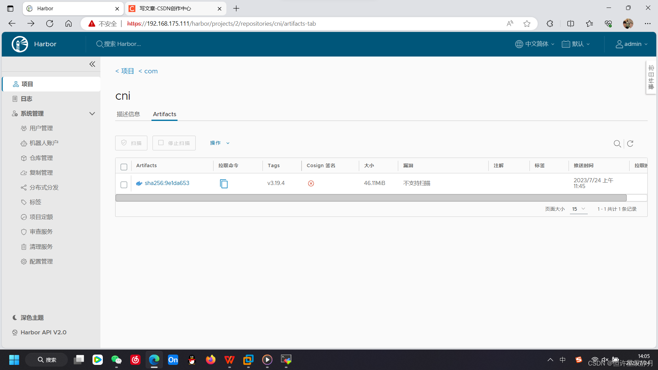Image resolution: width=658 pixels, height=370 pixels.
Task: Collapse the Harbor sidebar
Action: tap(92, 64)
